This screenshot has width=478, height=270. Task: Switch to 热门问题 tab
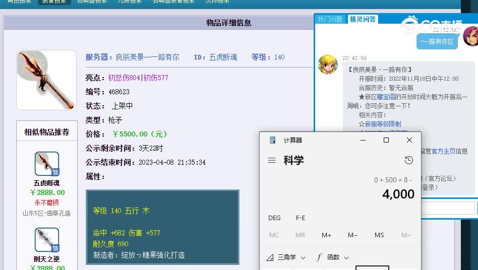tap(330, 19)
